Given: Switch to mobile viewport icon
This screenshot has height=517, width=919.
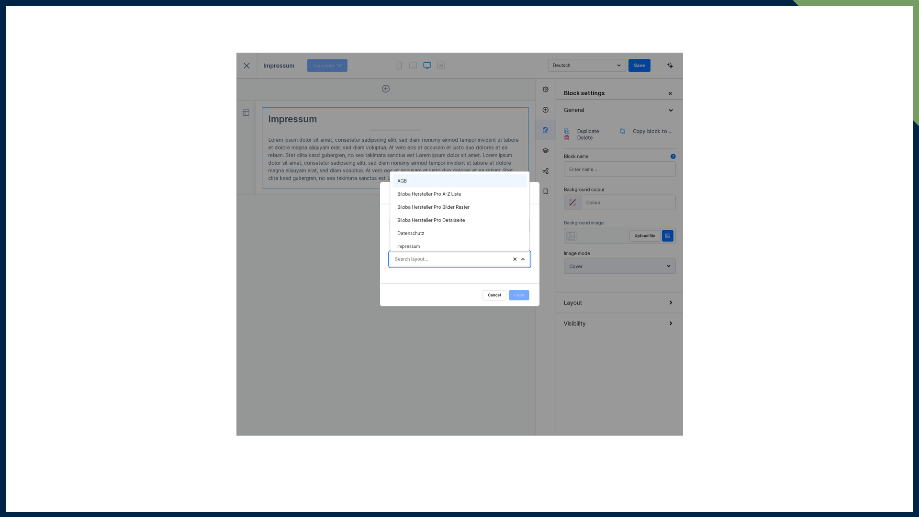Looking at the screenshot, I should [399, 66].
